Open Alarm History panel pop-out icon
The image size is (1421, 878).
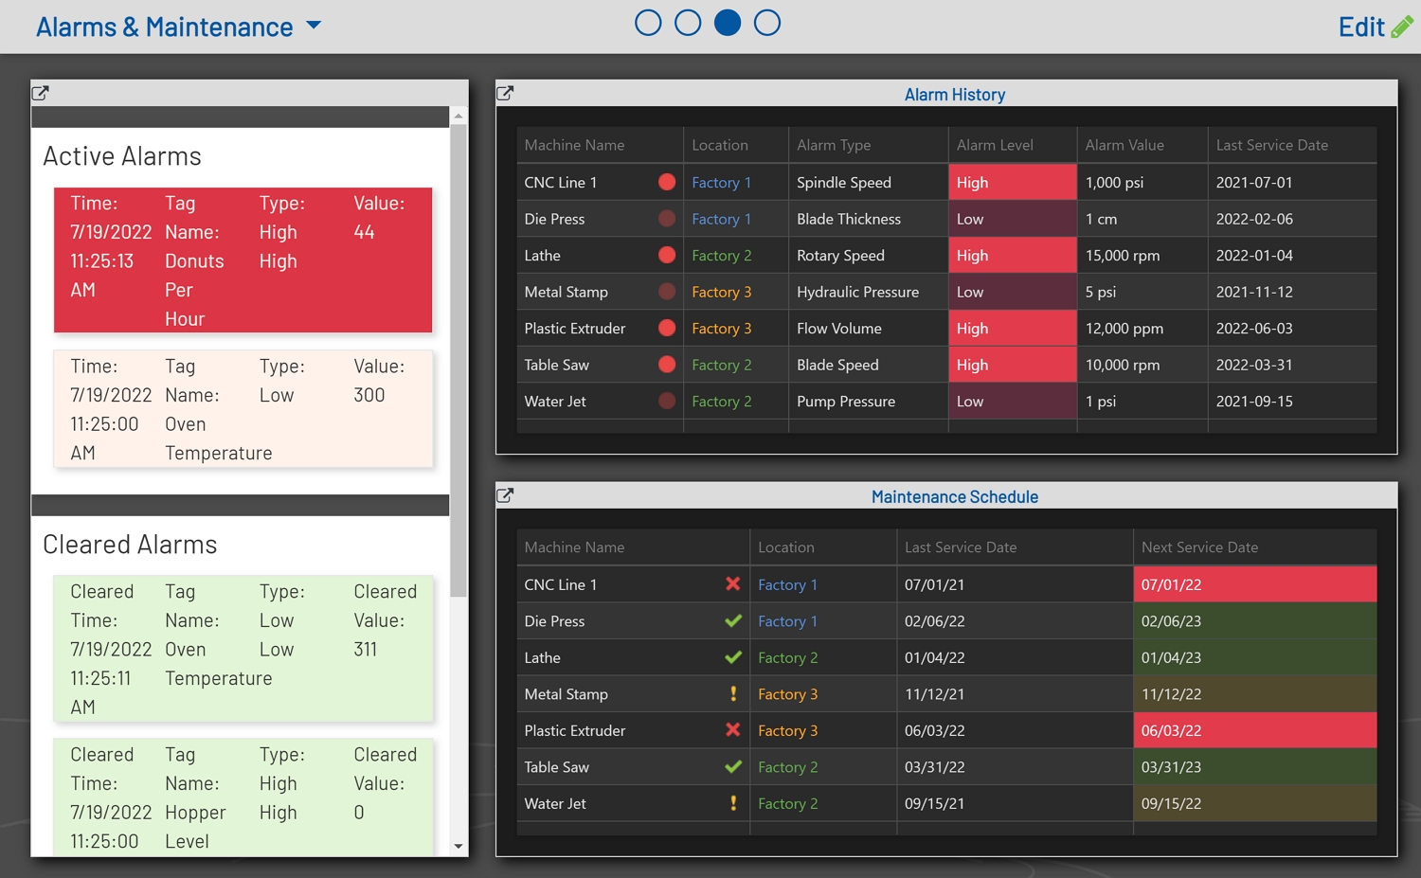click(505, 93)
